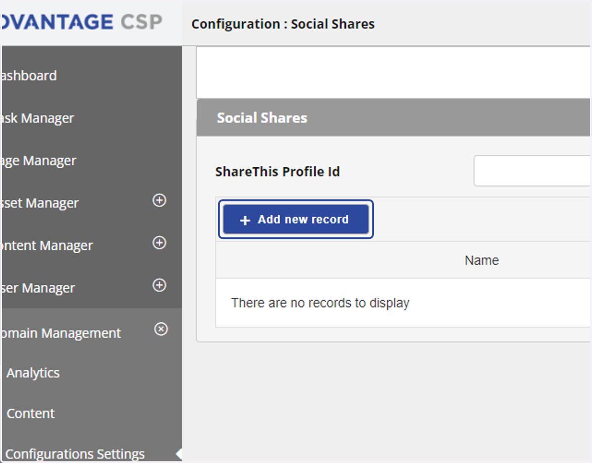Collapse Domain Management using the X icon
This screenshot has width=592, height=463.
(161, 329)
